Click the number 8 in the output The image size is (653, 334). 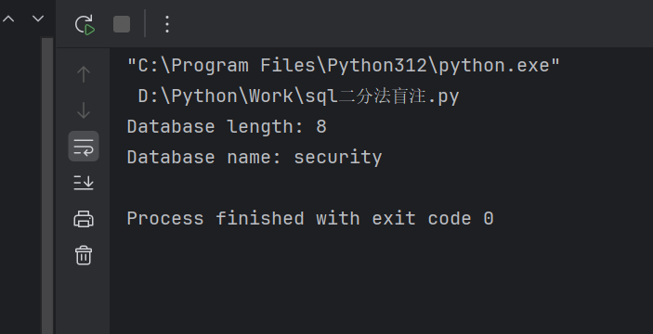[x=321, y=126]
